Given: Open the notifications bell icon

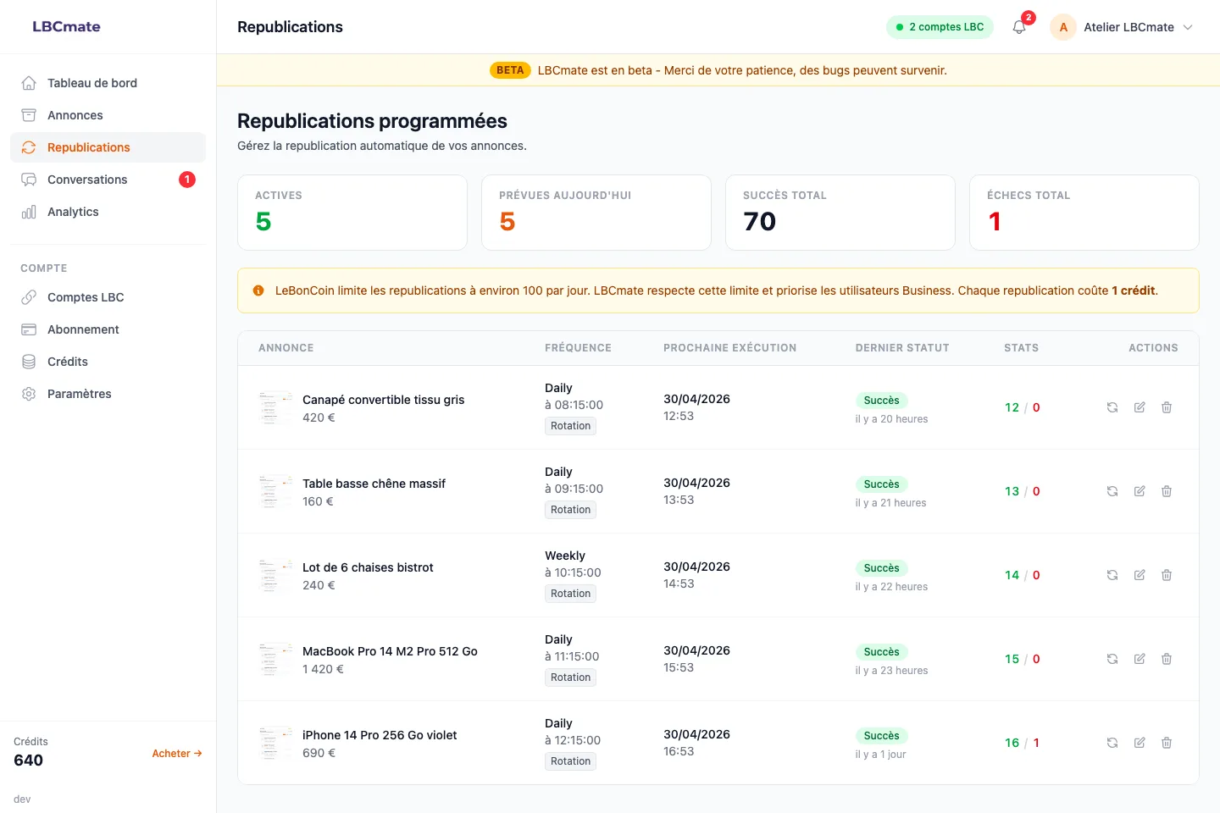Looking at the screenshot, I should click(x=1019, y=27).
